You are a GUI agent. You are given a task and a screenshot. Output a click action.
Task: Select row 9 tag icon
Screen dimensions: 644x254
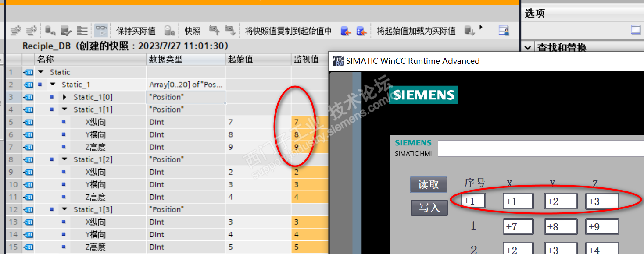(28, 172)
